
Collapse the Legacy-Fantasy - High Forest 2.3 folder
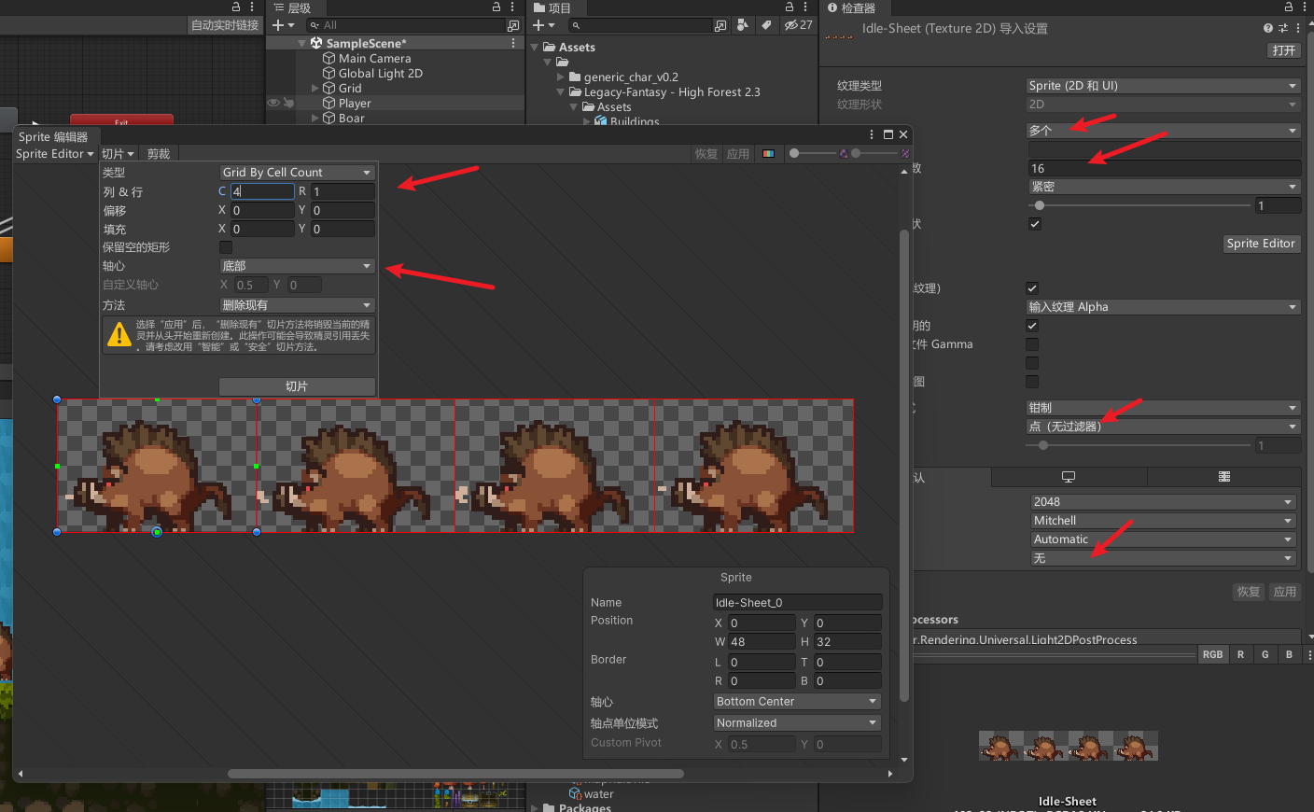561,92
